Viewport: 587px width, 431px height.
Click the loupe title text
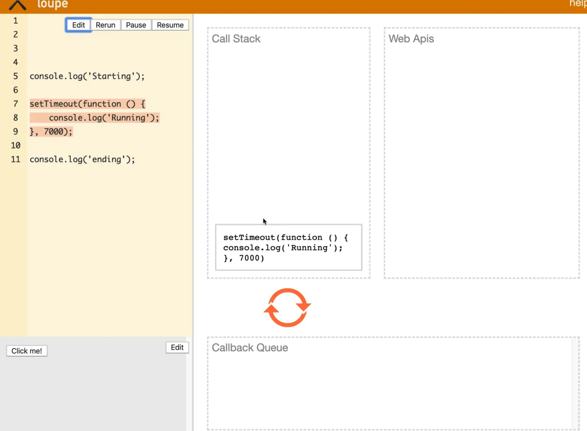[x=52, y=4]
